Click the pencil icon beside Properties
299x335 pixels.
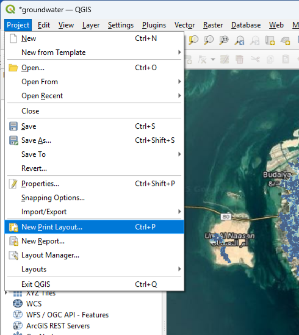(13, 184)
